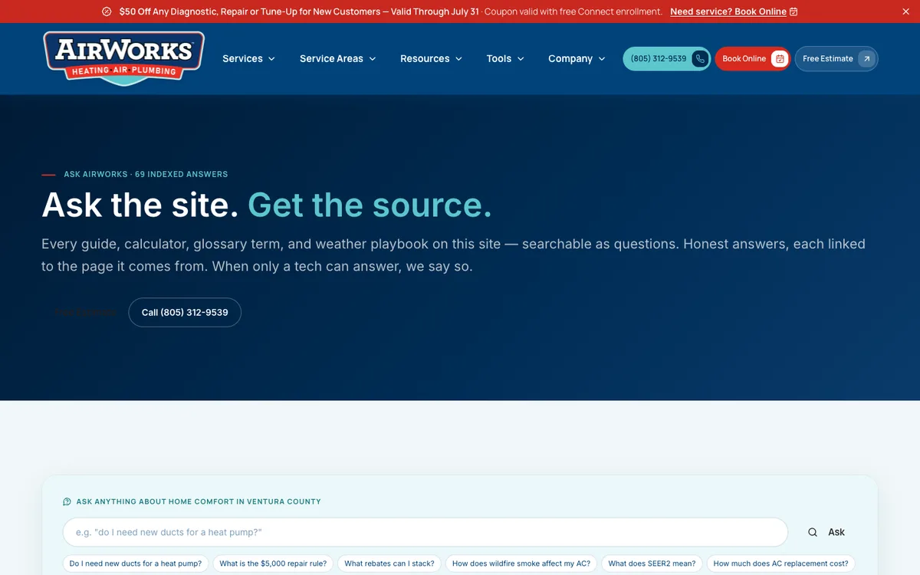The height and width of the screenshot is (575, 920).
Task: Click the calendar icon beside Need service
Action: 793,11
